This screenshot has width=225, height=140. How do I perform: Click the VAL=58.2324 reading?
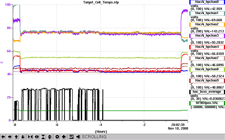pos(214,76)
